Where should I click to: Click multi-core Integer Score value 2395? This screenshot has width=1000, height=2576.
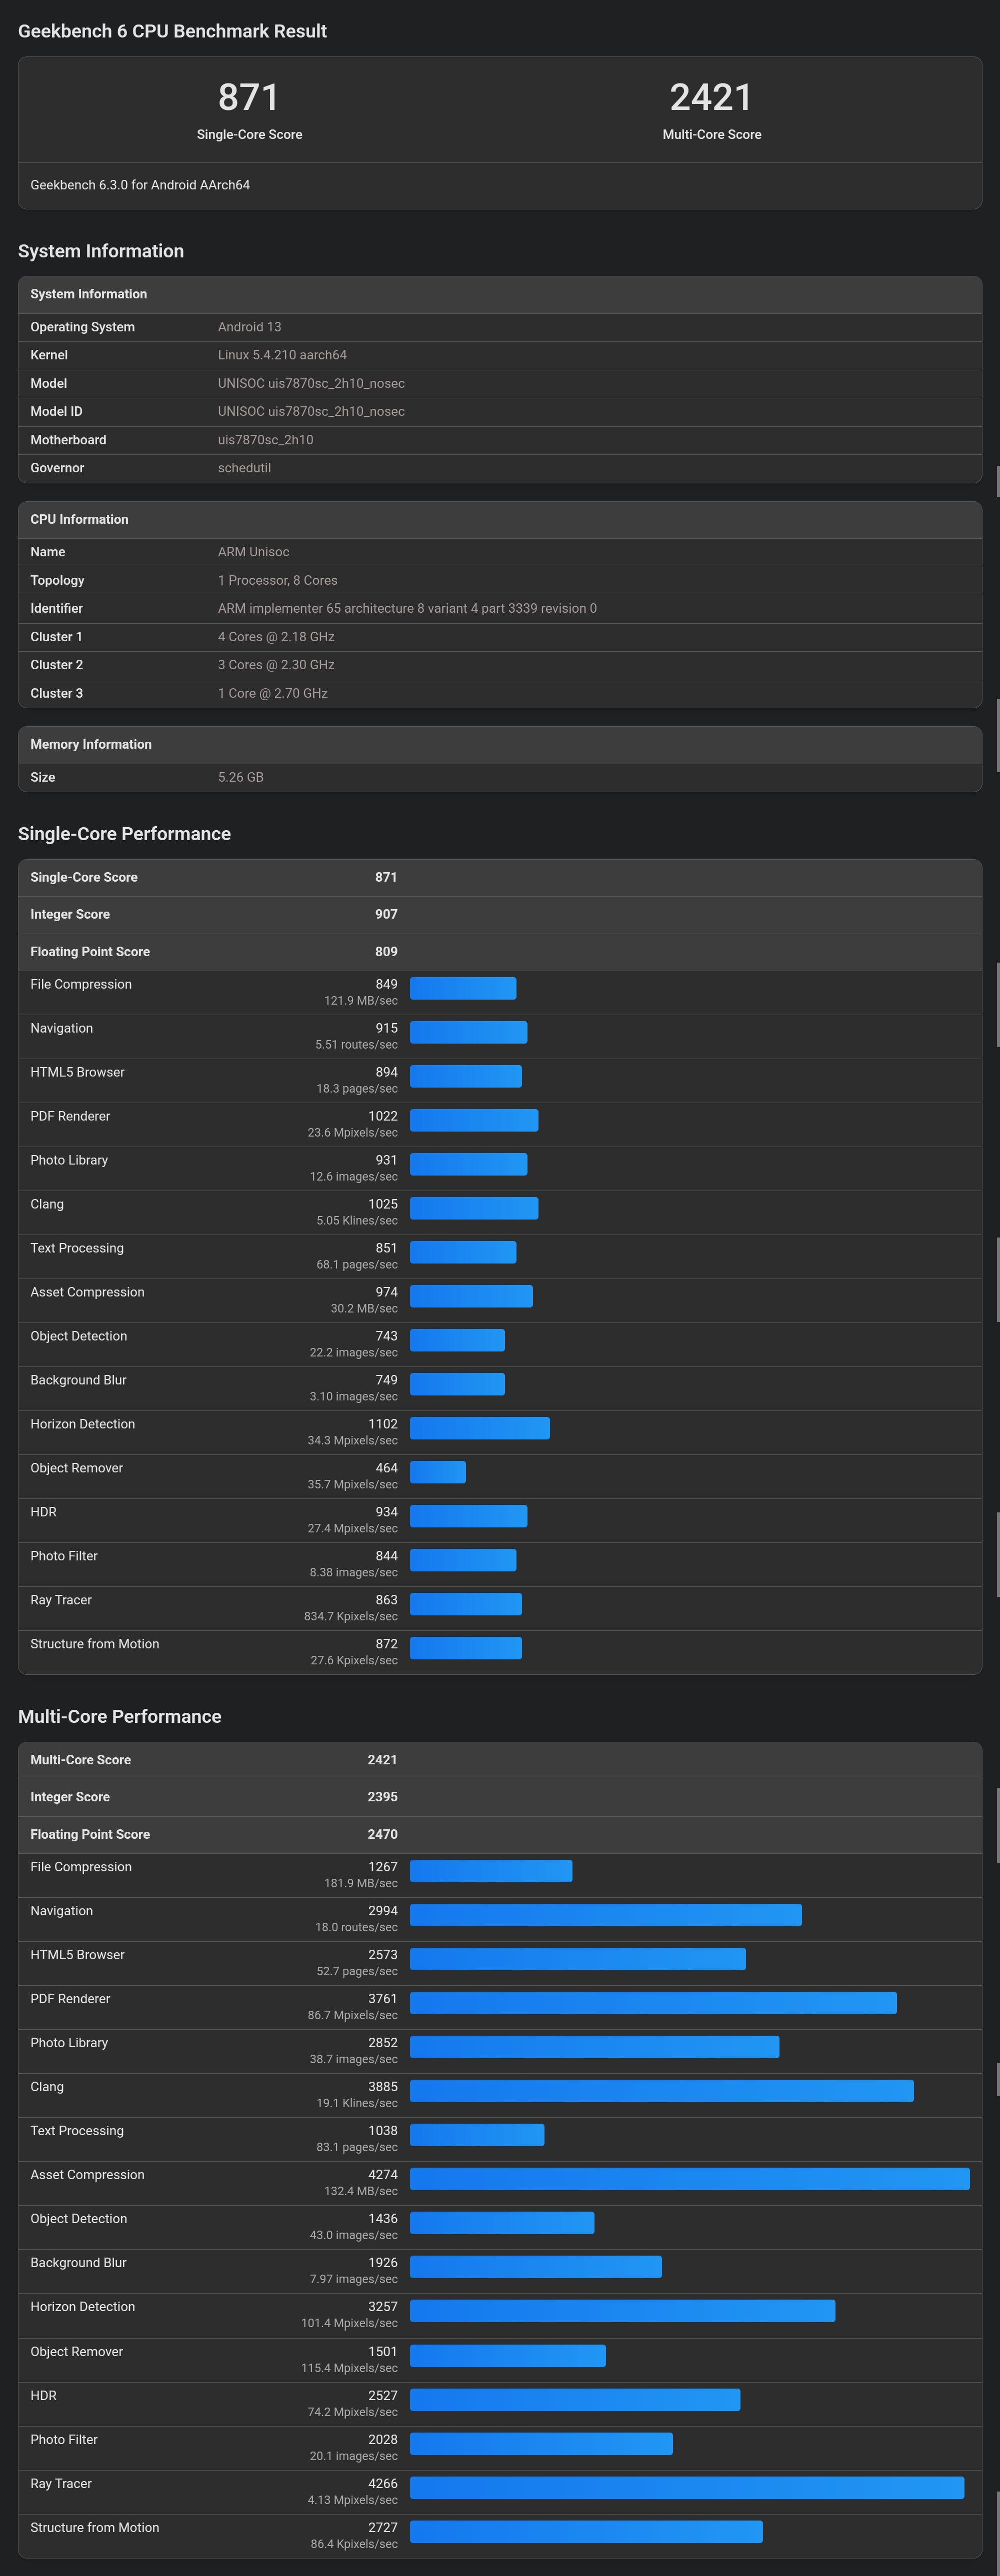(x=382, y=1797)
